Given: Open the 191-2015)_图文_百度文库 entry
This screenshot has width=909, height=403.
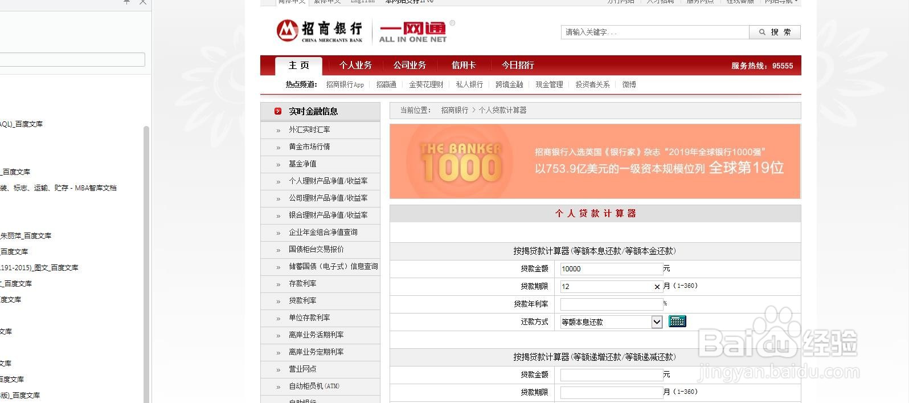Looking at the screenshot, I should [39, 268].
